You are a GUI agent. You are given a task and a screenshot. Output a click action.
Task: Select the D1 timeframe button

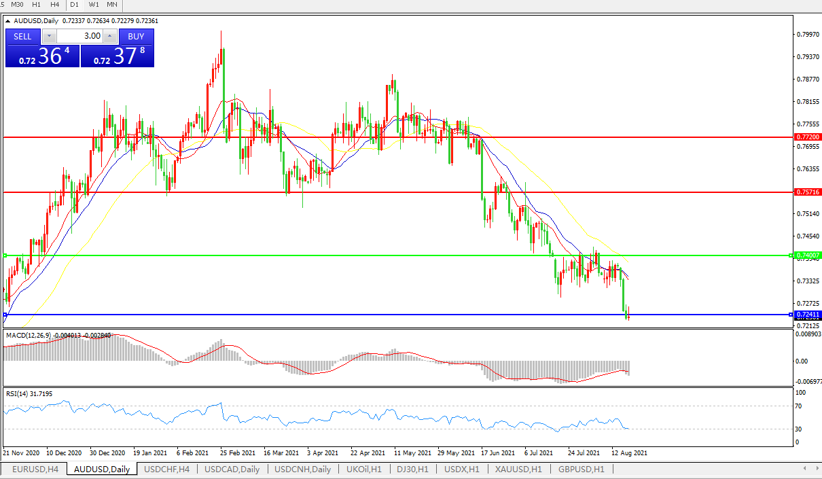click(x=75, y=4)
